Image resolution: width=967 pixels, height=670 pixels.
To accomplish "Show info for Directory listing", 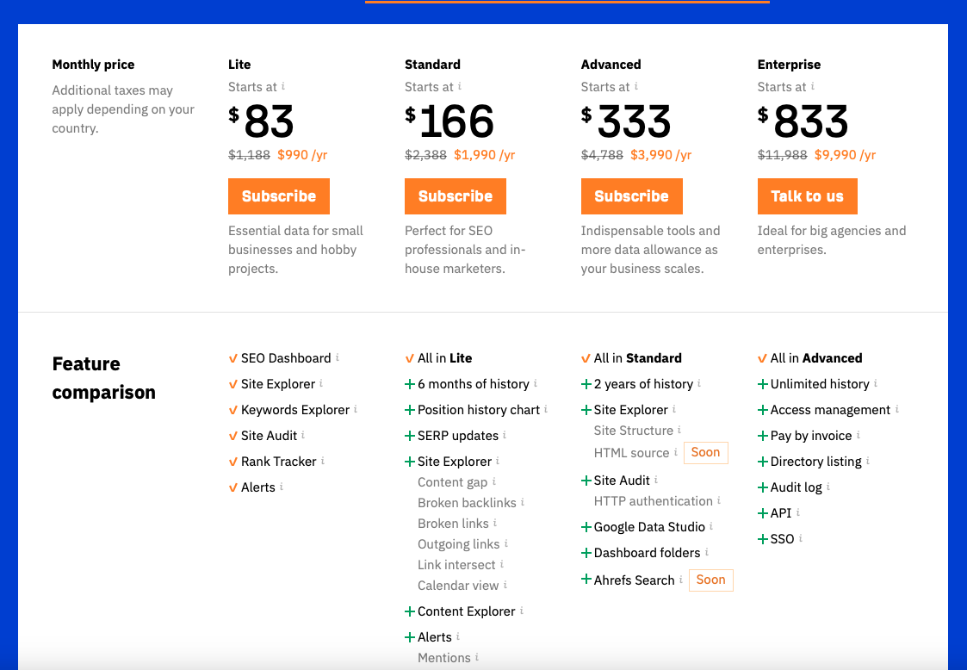I will tap(868, 461).
